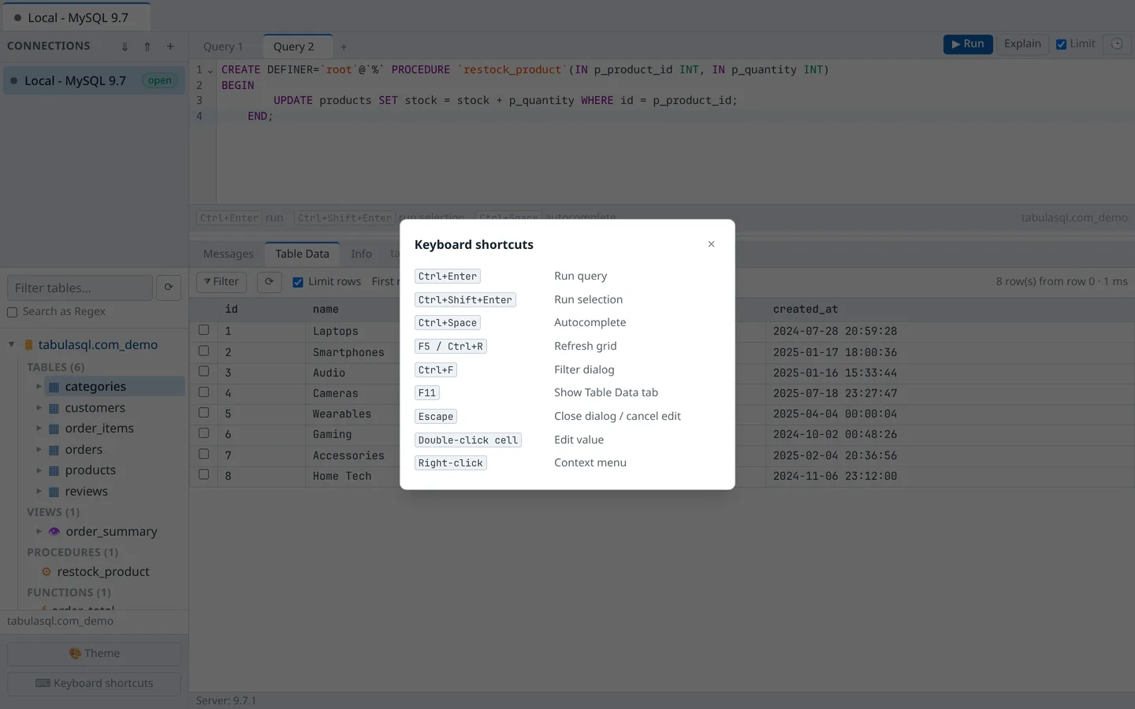Click the categories table icon
This screenshot has width=1135, height=709.
(54, 387)
